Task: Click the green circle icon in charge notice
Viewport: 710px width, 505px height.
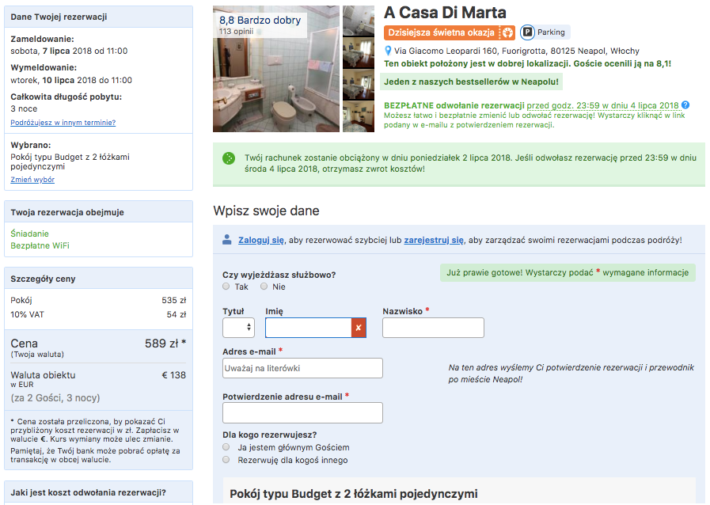Action: (x=229, y=158)
